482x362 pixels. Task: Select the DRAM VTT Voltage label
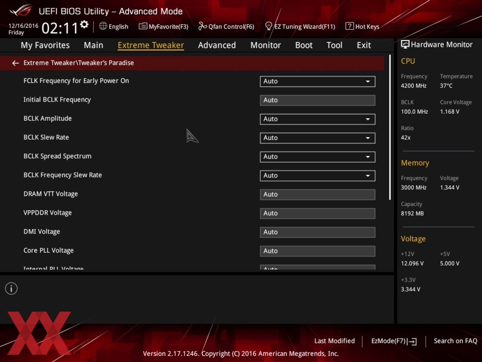51,194
